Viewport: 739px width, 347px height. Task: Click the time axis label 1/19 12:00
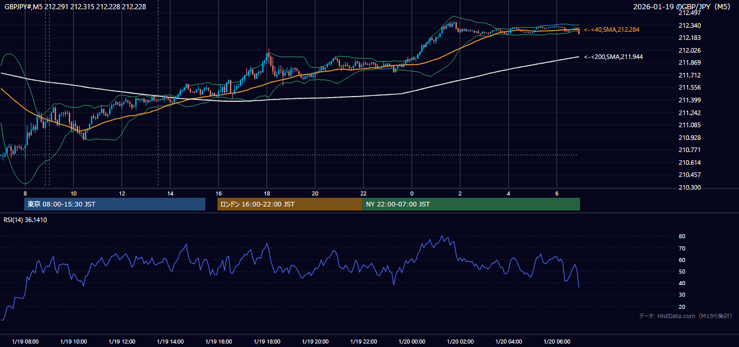[122, 342]
